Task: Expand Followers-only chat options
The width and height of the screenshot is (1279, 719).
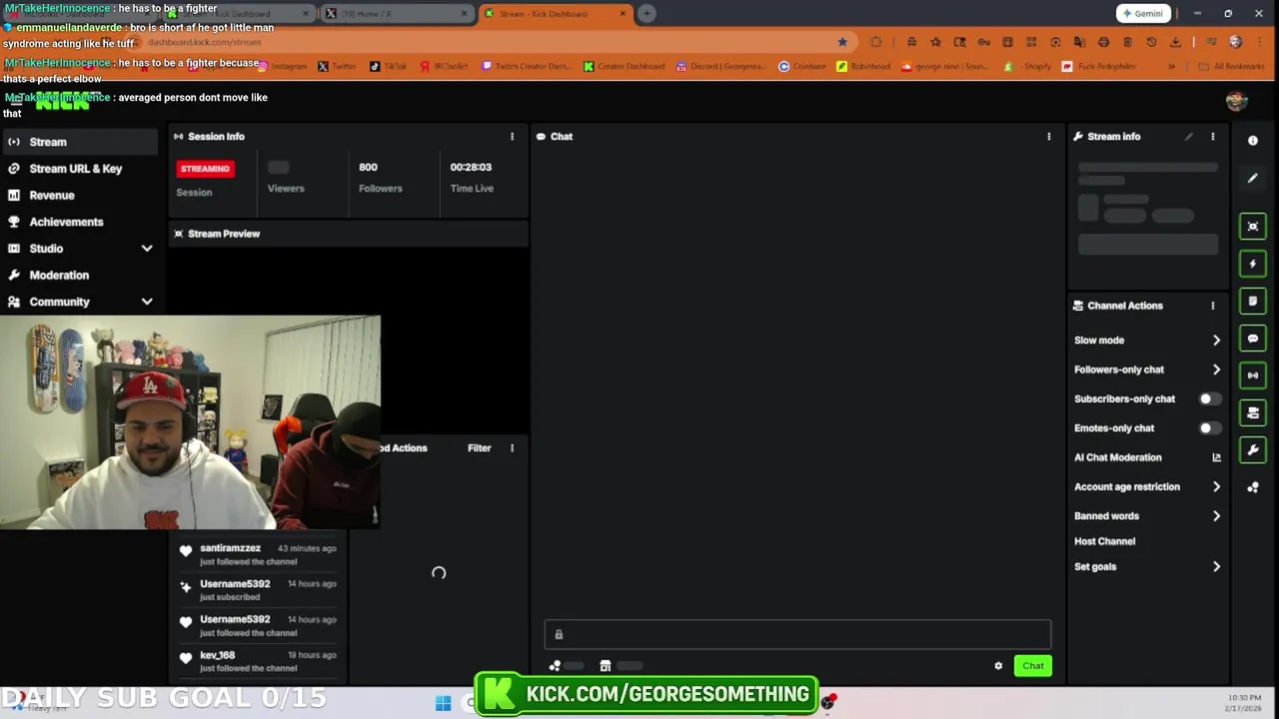Action: click(x=1216, y=369)
